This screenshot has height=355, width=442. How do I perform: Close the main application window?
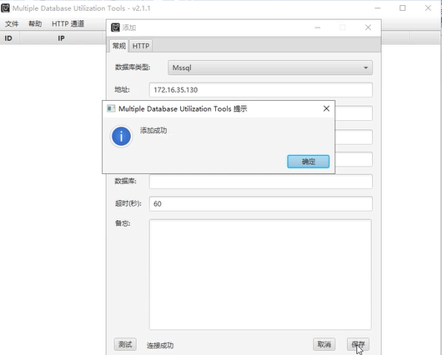[428, 7]
